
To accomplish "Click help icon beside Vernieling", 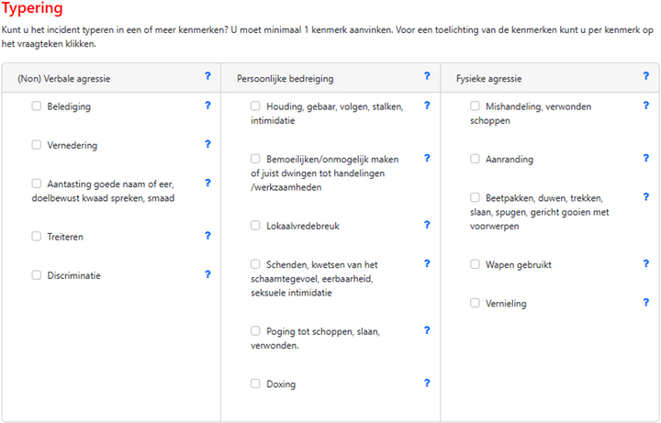I will click(646, 302).
